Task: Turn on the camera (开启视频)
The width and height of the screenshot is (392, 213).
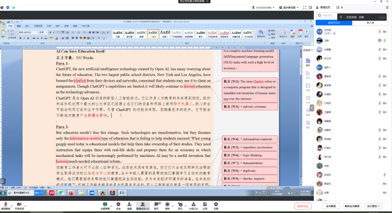Action: click(19, 205)
